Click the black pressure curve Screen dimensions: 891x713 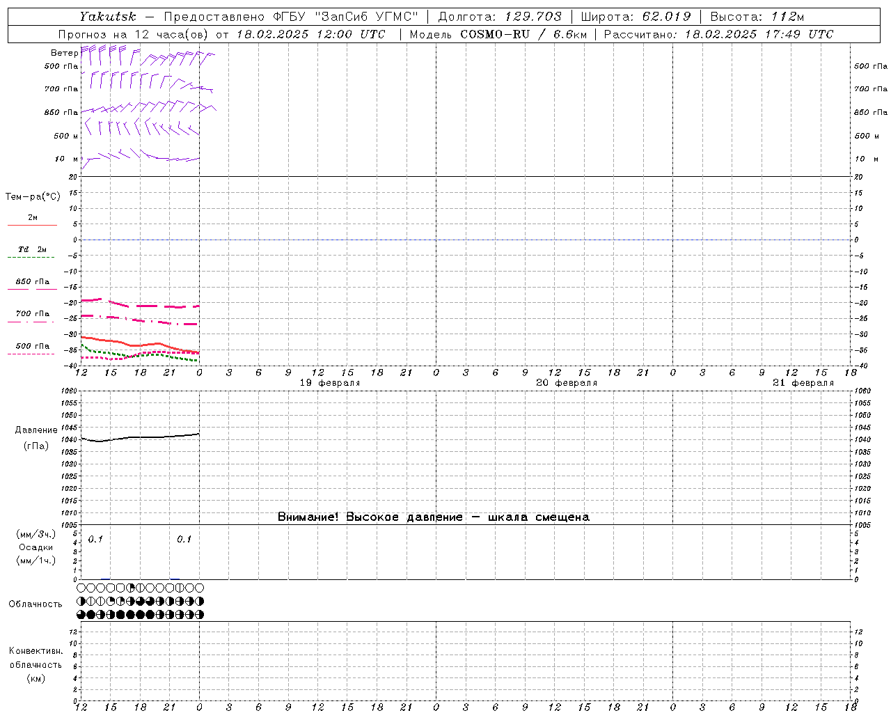coord(139,437)
